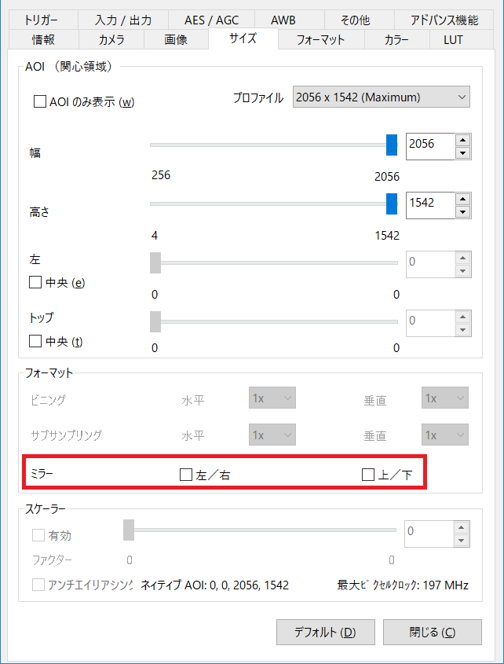Click the デフォルト (D) button
This screenshot has width=504, height=664.
pos(326,632)
